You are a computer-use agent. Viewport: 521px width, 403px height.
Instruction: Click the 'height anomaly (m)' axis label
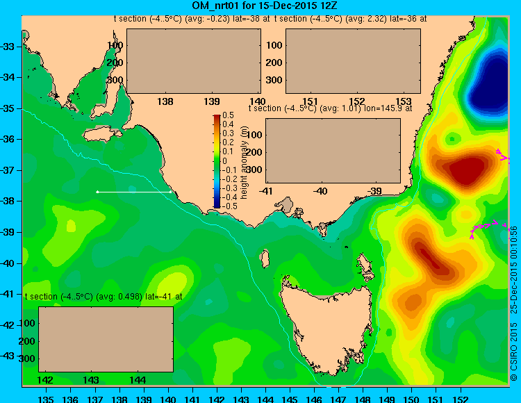245,163
